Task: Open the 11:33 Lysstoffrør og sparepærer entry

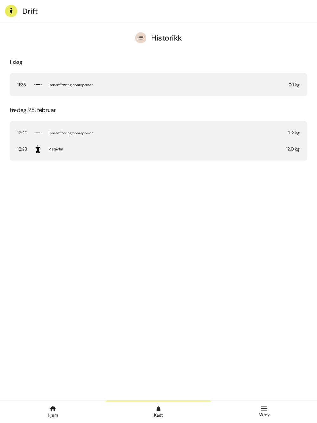Action: coord(158,85)
